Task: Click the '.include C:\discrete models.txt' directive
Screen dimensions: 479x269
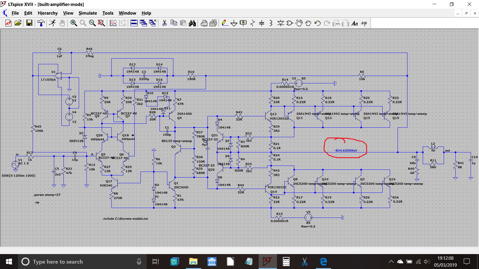Action: coord(125,219)
